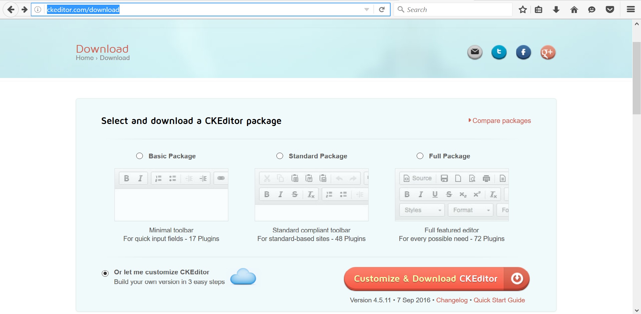Screen dimensions: 641x314
Task: Select the Standard Package radio button
Action: tap(279, 156)
